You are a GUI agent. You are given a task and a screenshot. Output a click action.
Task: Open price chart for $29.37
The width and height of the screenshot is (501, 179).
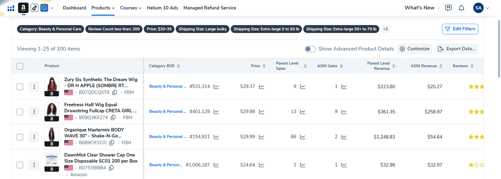[x=261, y=87]
